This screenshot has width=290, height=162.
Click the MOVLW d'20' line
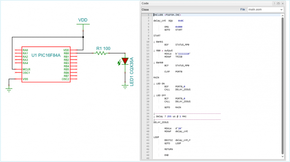point(173,128)
